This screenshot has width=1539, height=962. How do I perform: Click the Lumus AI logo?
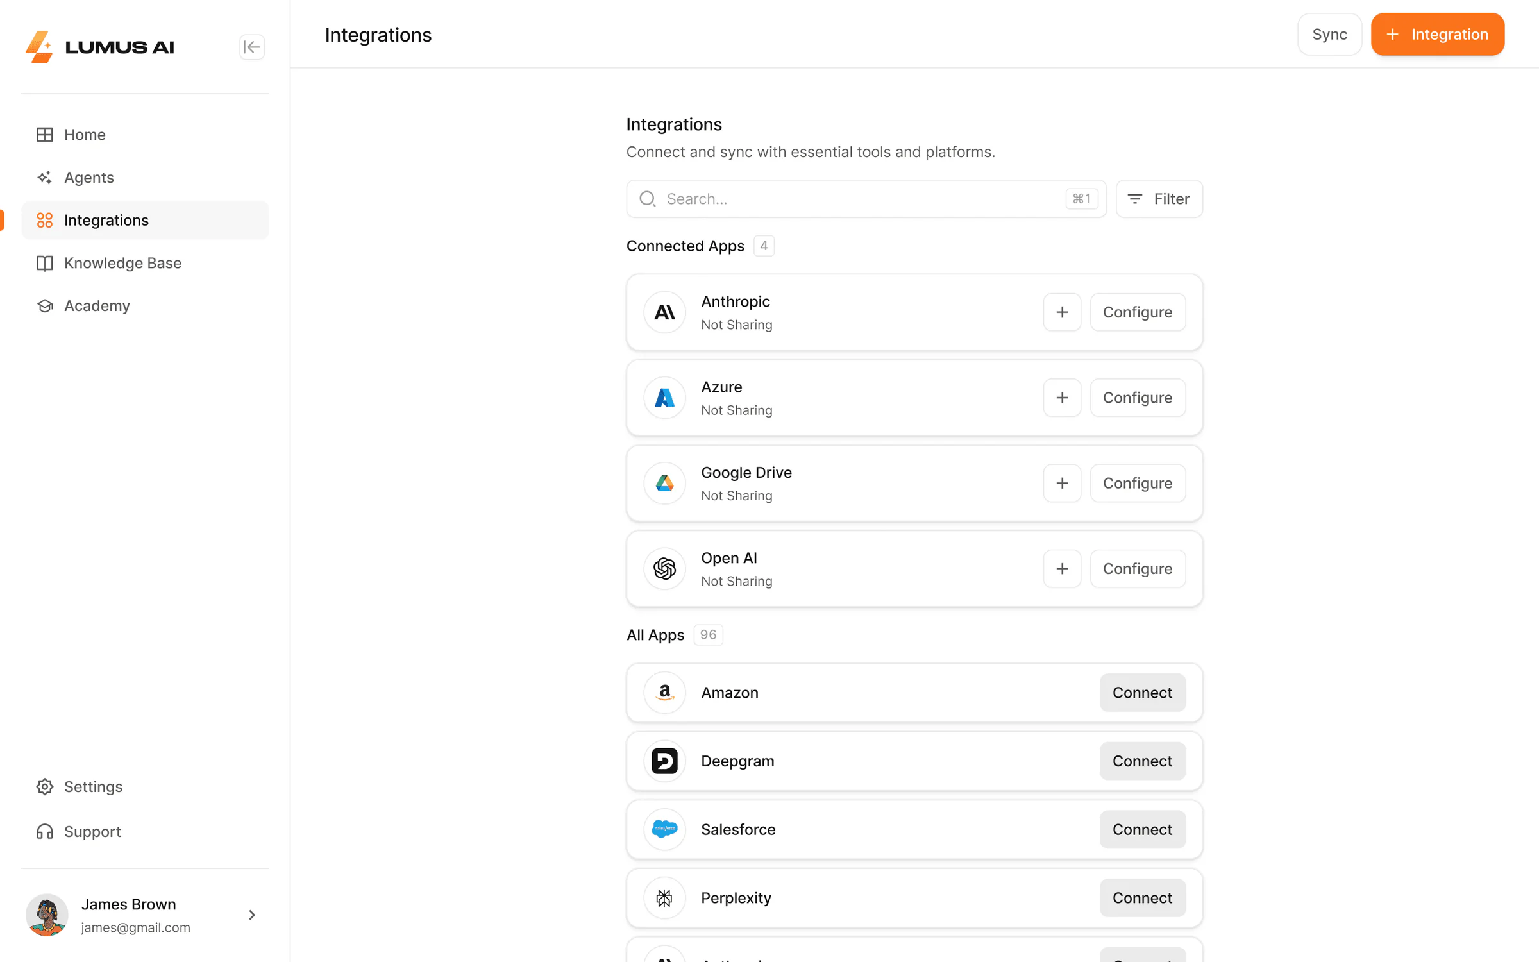point(99,47)
